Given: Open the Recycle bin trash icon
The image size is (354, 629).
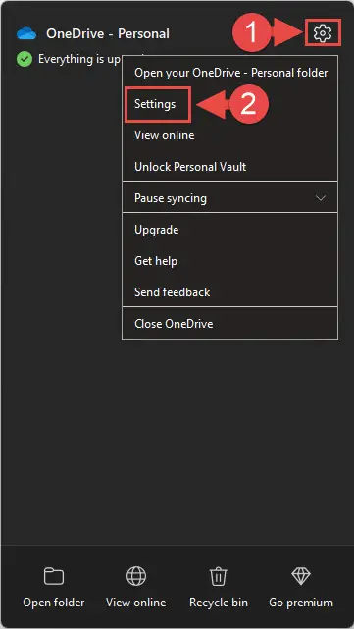Looking at the screenshot, I should point(219,576).
